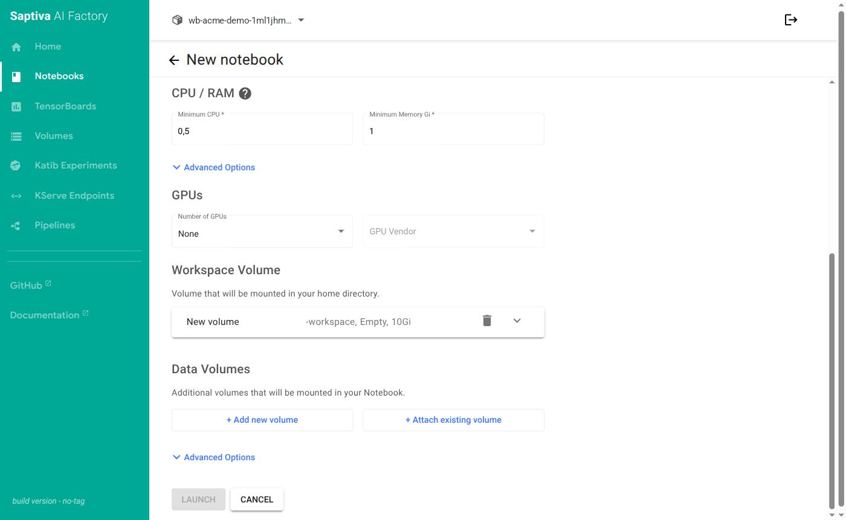Image resolution: width=846 pixels, height=520 pixels.
Task: Attach an existing volume
Action: click(x=453, y=420)
